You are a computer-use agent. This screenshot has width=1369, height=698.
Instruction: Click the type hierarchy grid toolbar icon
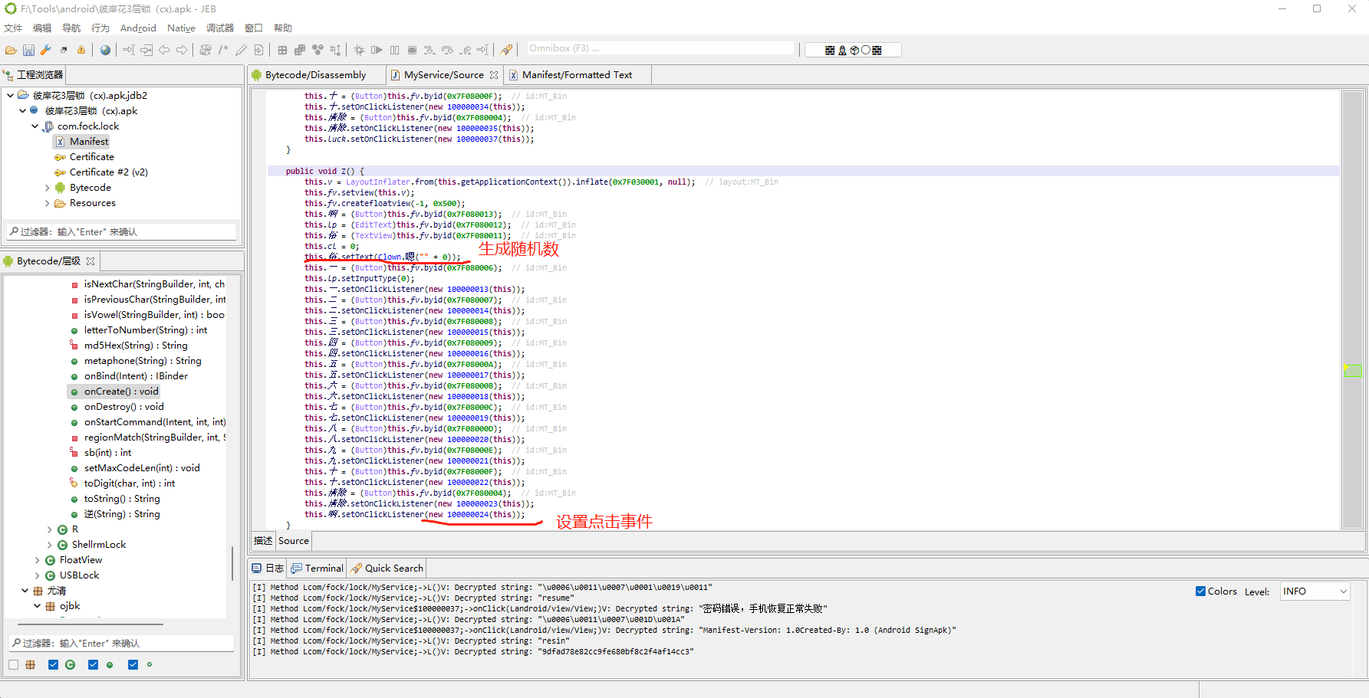(282, 50)
